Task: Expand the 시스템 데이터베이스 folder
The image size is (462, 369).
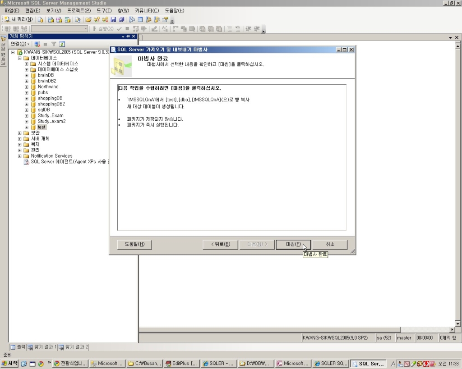Action: [27, 64]
